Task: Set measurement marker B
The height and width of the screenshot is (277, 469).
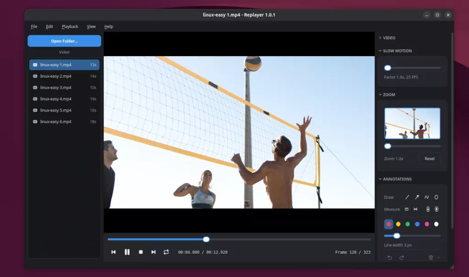Action: (x=436, y=209)
